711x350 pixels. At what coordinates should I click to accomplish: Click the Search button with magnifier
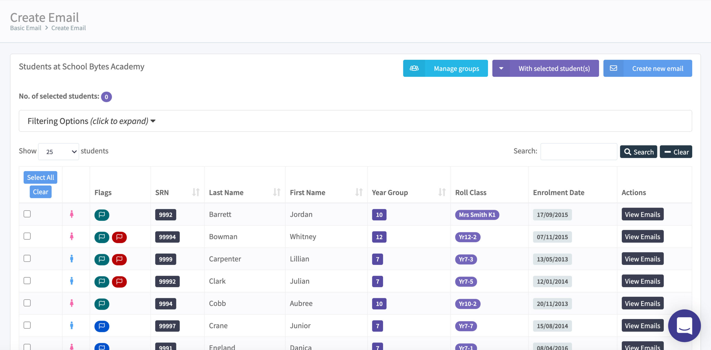[x=639, y=152]
